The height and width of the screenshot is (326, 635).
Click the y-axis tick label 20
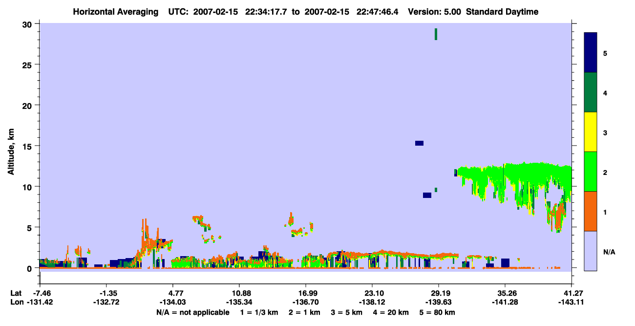point(28,106)
